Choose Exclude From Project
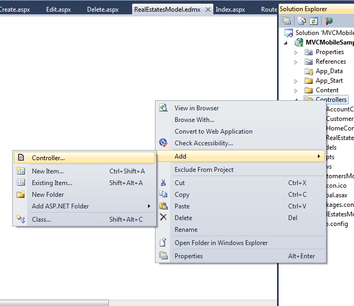354x306 pixels. click(x=240, y=170)
